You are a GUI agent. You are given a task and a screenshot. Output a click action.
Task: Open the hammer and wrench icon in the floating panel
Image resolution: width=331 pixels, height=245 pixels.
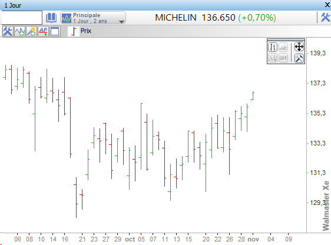(299, 58)
